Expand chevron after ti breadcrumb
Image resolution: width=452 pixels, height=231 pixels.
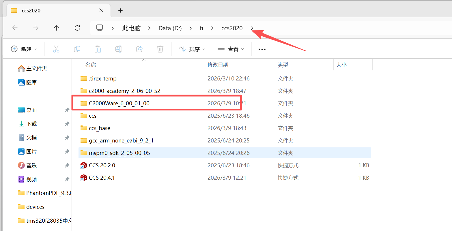pos(212,28)
